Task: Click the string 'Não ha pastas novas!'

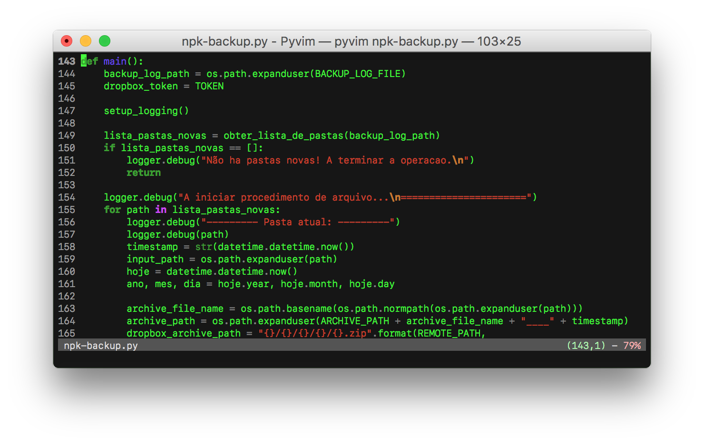Action: point(264,160)
